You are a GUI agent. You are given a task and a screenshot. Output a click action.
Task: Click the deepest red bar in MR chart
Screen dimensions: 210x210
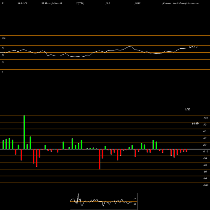click(x=100, y=159)
